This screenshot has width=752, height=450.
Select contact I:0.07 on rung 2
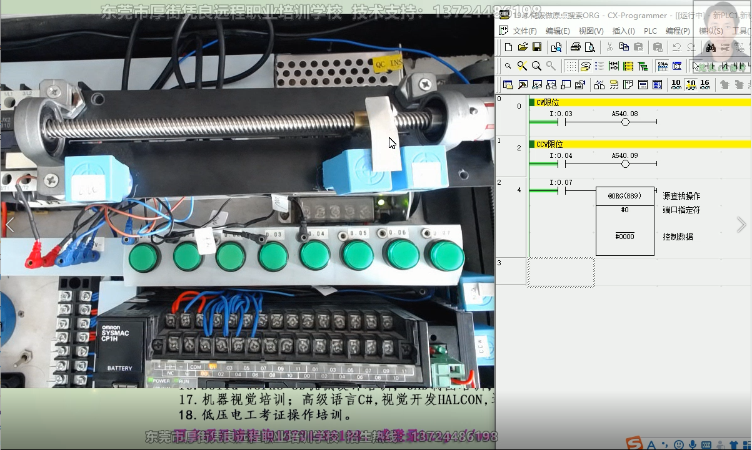pyautogui.click(x=561, y=191)
